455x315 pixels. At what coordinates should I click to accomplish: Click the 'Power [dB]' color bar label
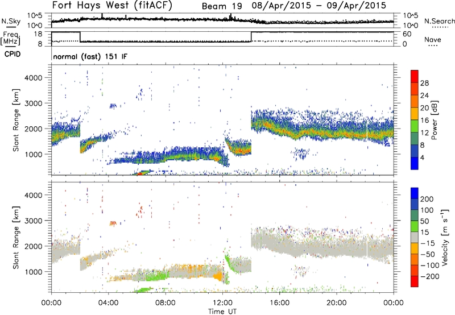pos(435,120)
